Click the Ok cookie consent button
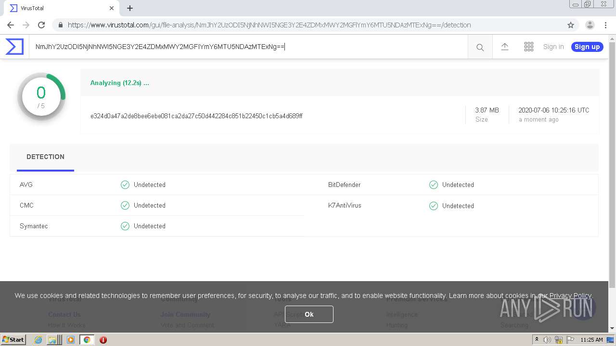Viewport: 616px width, 346px height. coord(309,314)
